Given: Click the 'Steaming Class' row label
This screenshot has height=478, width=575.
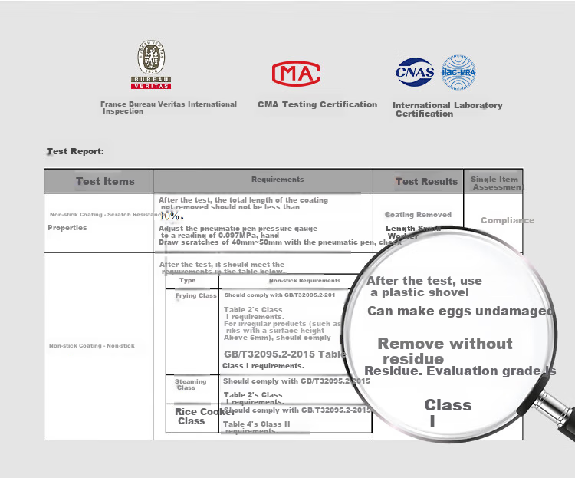Looking at the screenshot, I should click(x=190, y=384).
